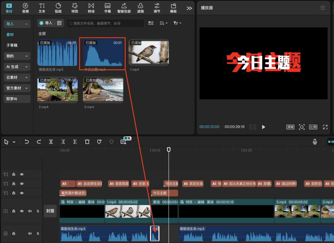Viewport: 334px width, 243px height.
Task: Open the 贴纸 stickers panel
Action: coord(58,8)
